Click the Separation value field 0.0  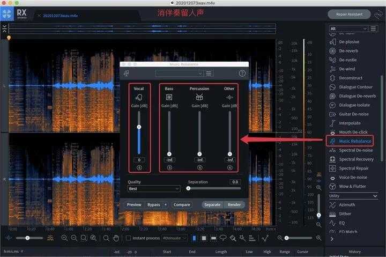coord(235,182)
